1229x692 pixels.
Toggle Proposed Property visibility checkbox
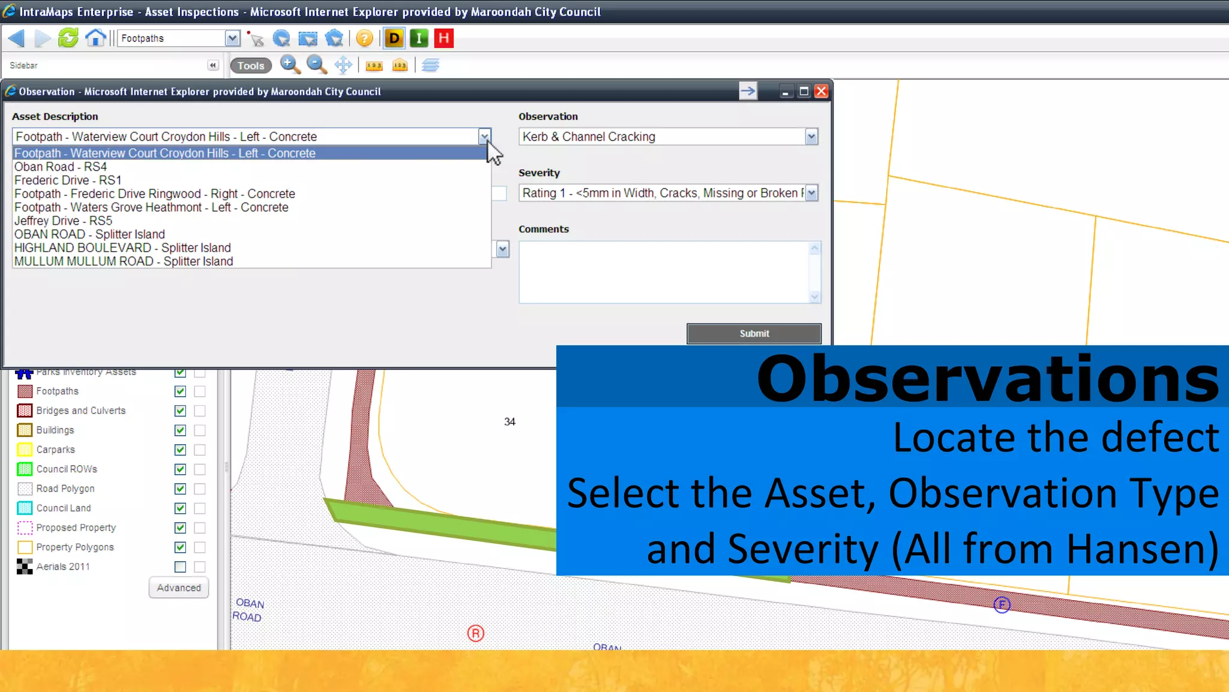[x=180, y=528]
